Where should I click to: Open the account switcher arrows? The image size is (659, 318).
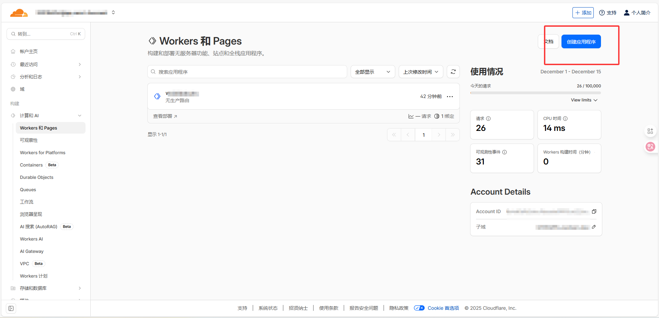pyautogui.click(x=113, y=12)
